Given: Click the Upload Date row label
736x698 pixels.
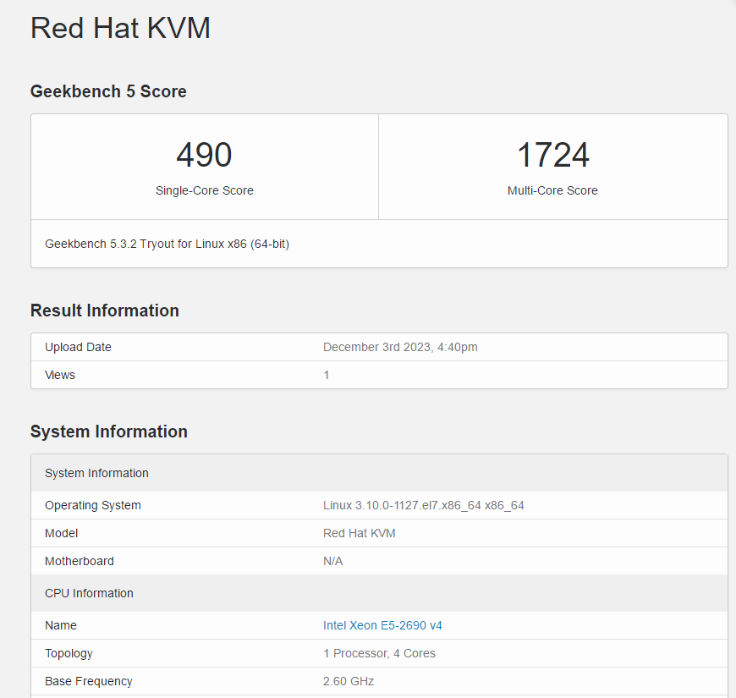Looking at the screenshot, I should coord(78,347).
